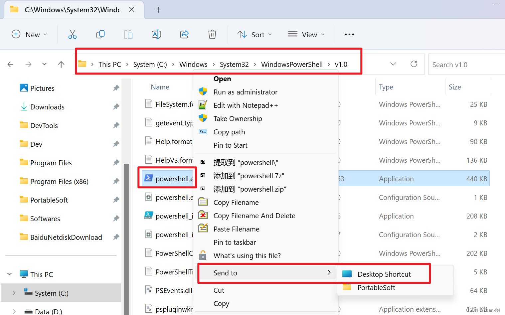Go forward with the right arrow
Viewport: 505px width, 315px height.
click(29, 64)
